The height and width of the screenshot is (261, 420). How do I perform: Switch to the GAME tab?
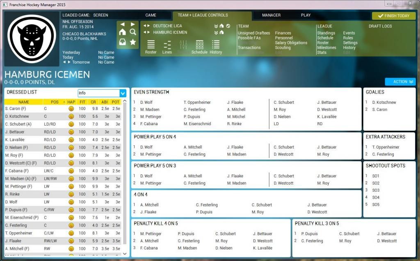[151, 15]
